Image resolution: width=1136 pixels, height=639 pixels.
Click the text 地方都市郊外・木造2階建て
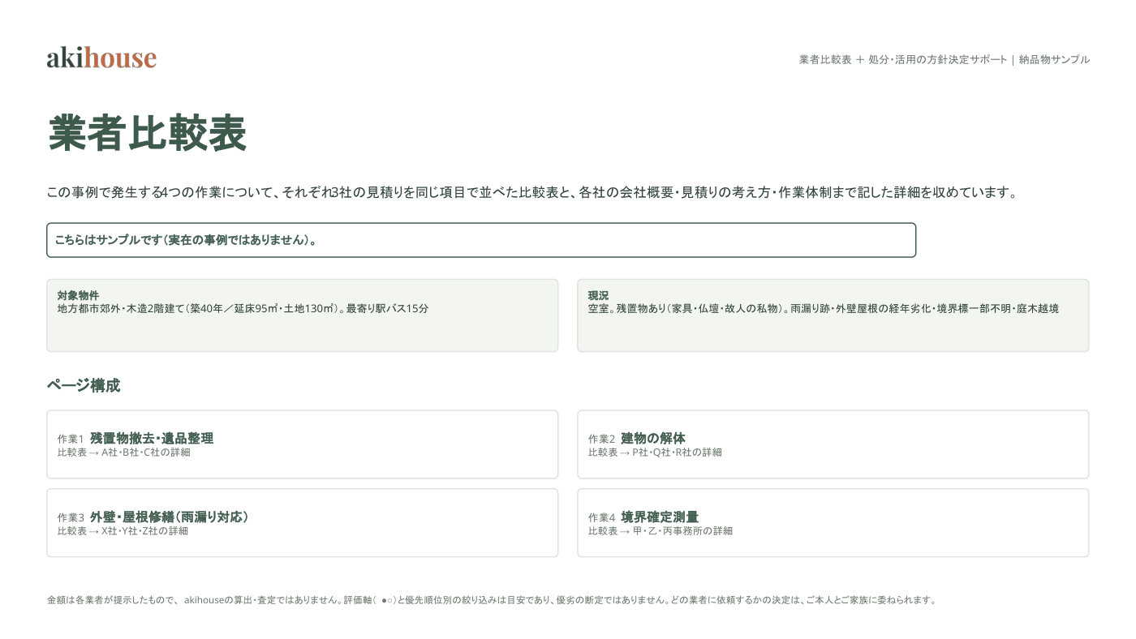[x=122, y=308]
